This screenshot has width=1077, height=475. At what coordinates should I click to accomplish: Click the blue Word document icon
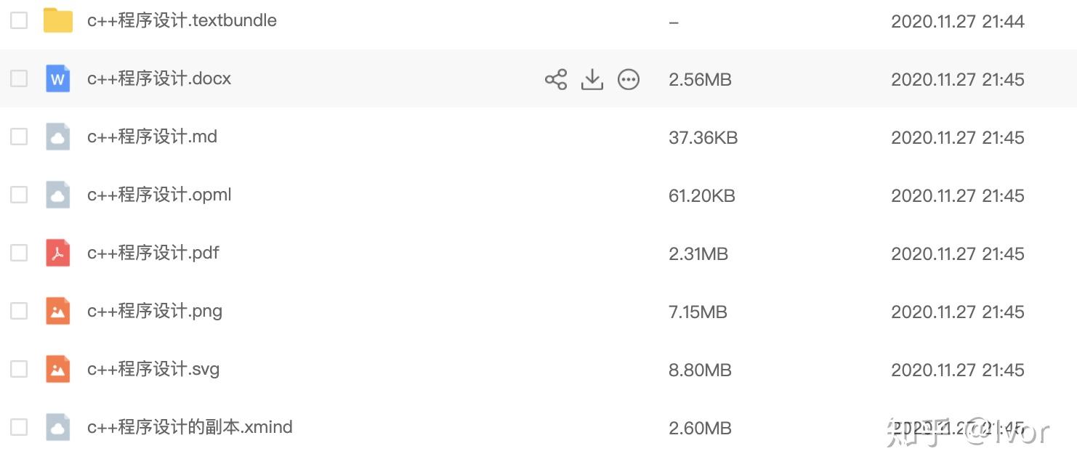pyautogui.click(x=58, y=78)
